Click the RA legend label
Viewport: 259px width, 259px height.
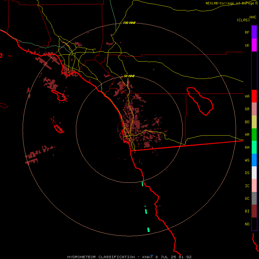[x=247, y=147]
